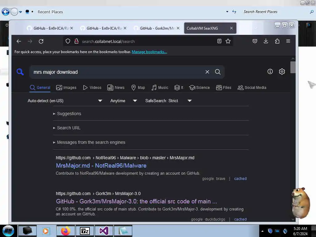Go back using Firefox back arrow
The height and width of the screenshot is (237, 316).
19,41
